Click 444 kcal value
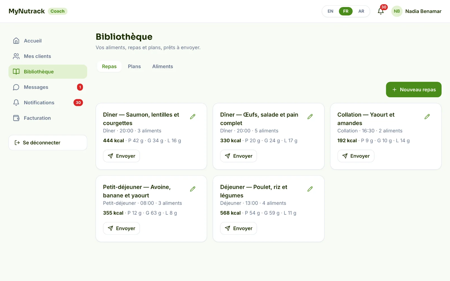 click(114, 140)
